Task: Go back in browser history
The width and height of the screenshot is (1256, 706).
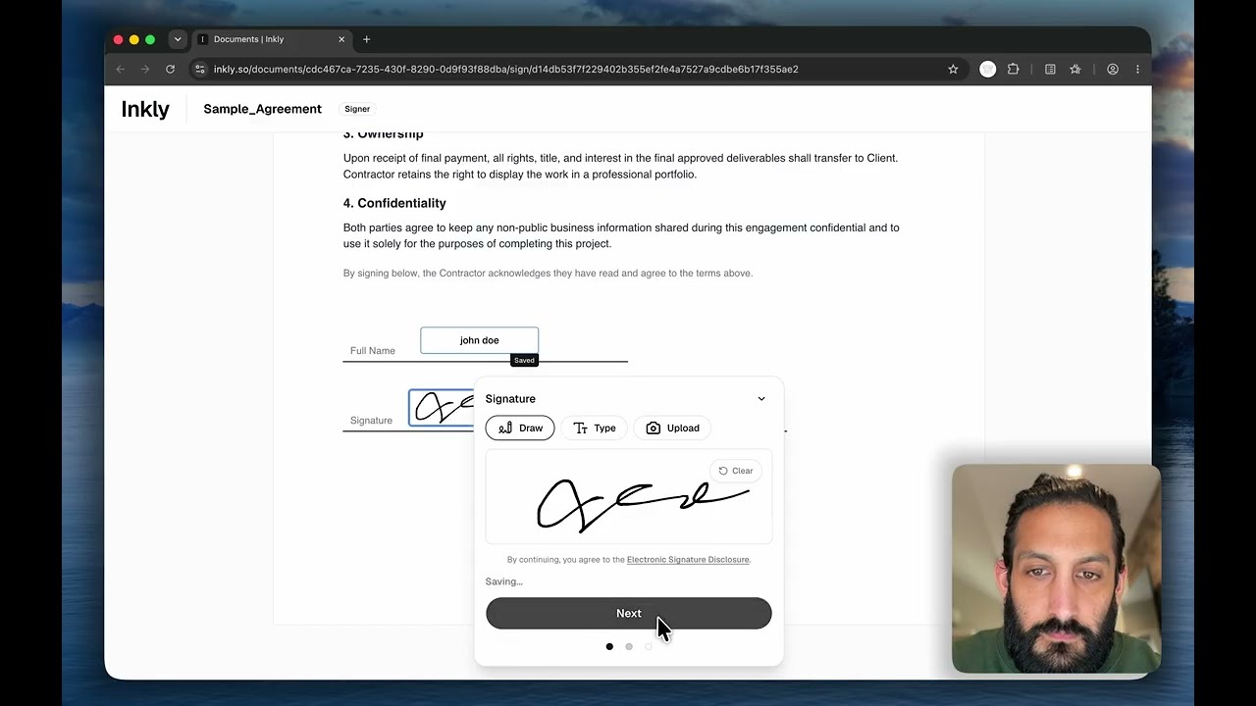Action: (x=120, y=70)
